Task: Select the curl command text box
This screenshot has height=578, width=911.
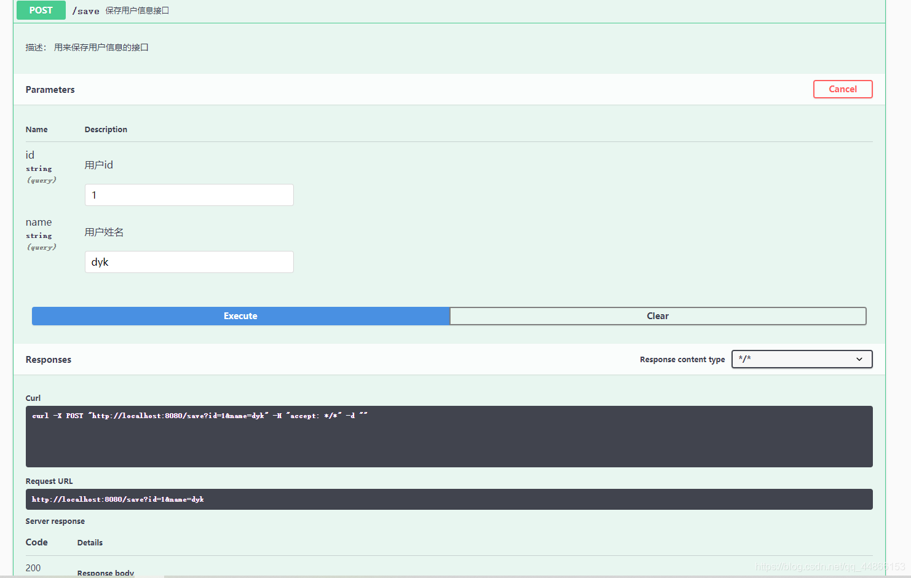Action: [x=449, y=437]
